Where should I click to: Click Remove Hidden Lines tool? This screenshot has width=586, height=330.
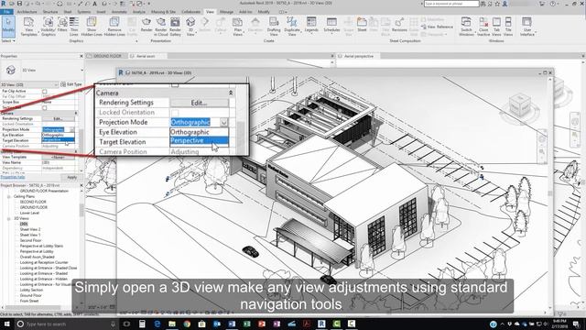coord(114,27)
